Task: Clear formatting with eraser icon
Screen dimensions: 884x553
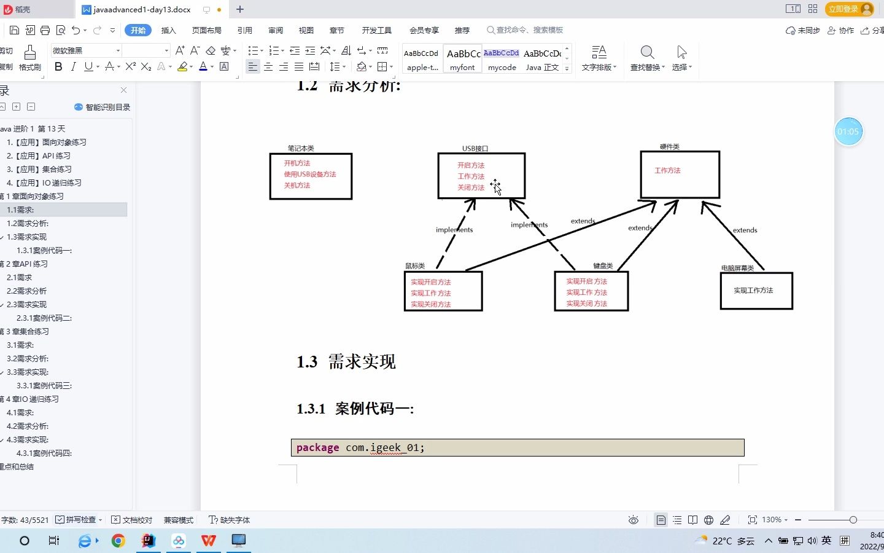Action: tap(211, 50)
